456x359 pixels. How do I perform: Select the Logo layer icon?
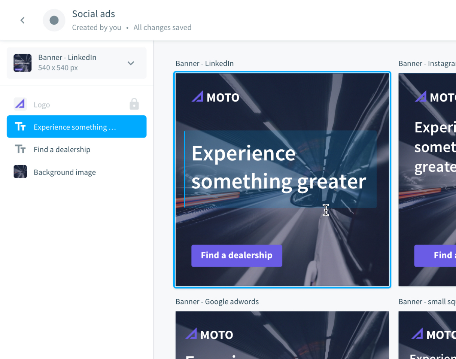[x=20, y=104]
